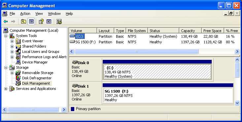The width and height of the screenshot is (242, 122).
Task: Sort by the Status column header
Action: click(163, 31)
